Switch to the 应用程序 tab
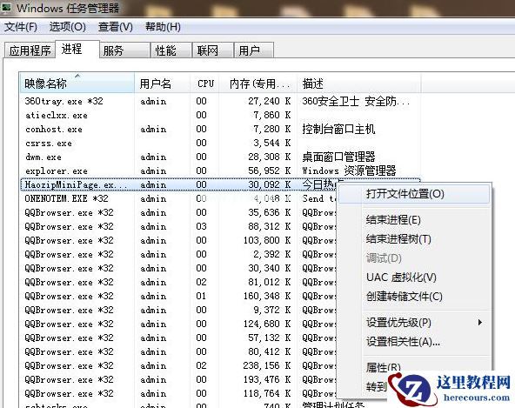 30,50
